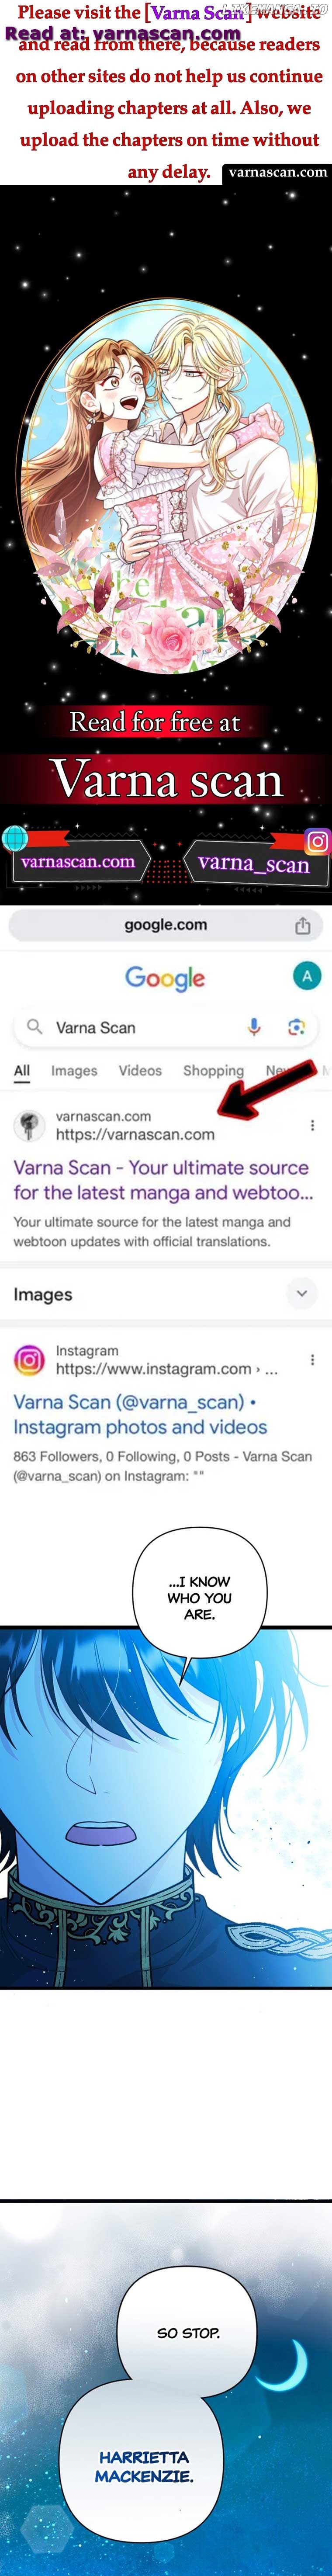Expand the Images section chevron
The image size is (332, 2576).
click(301, 1293)
